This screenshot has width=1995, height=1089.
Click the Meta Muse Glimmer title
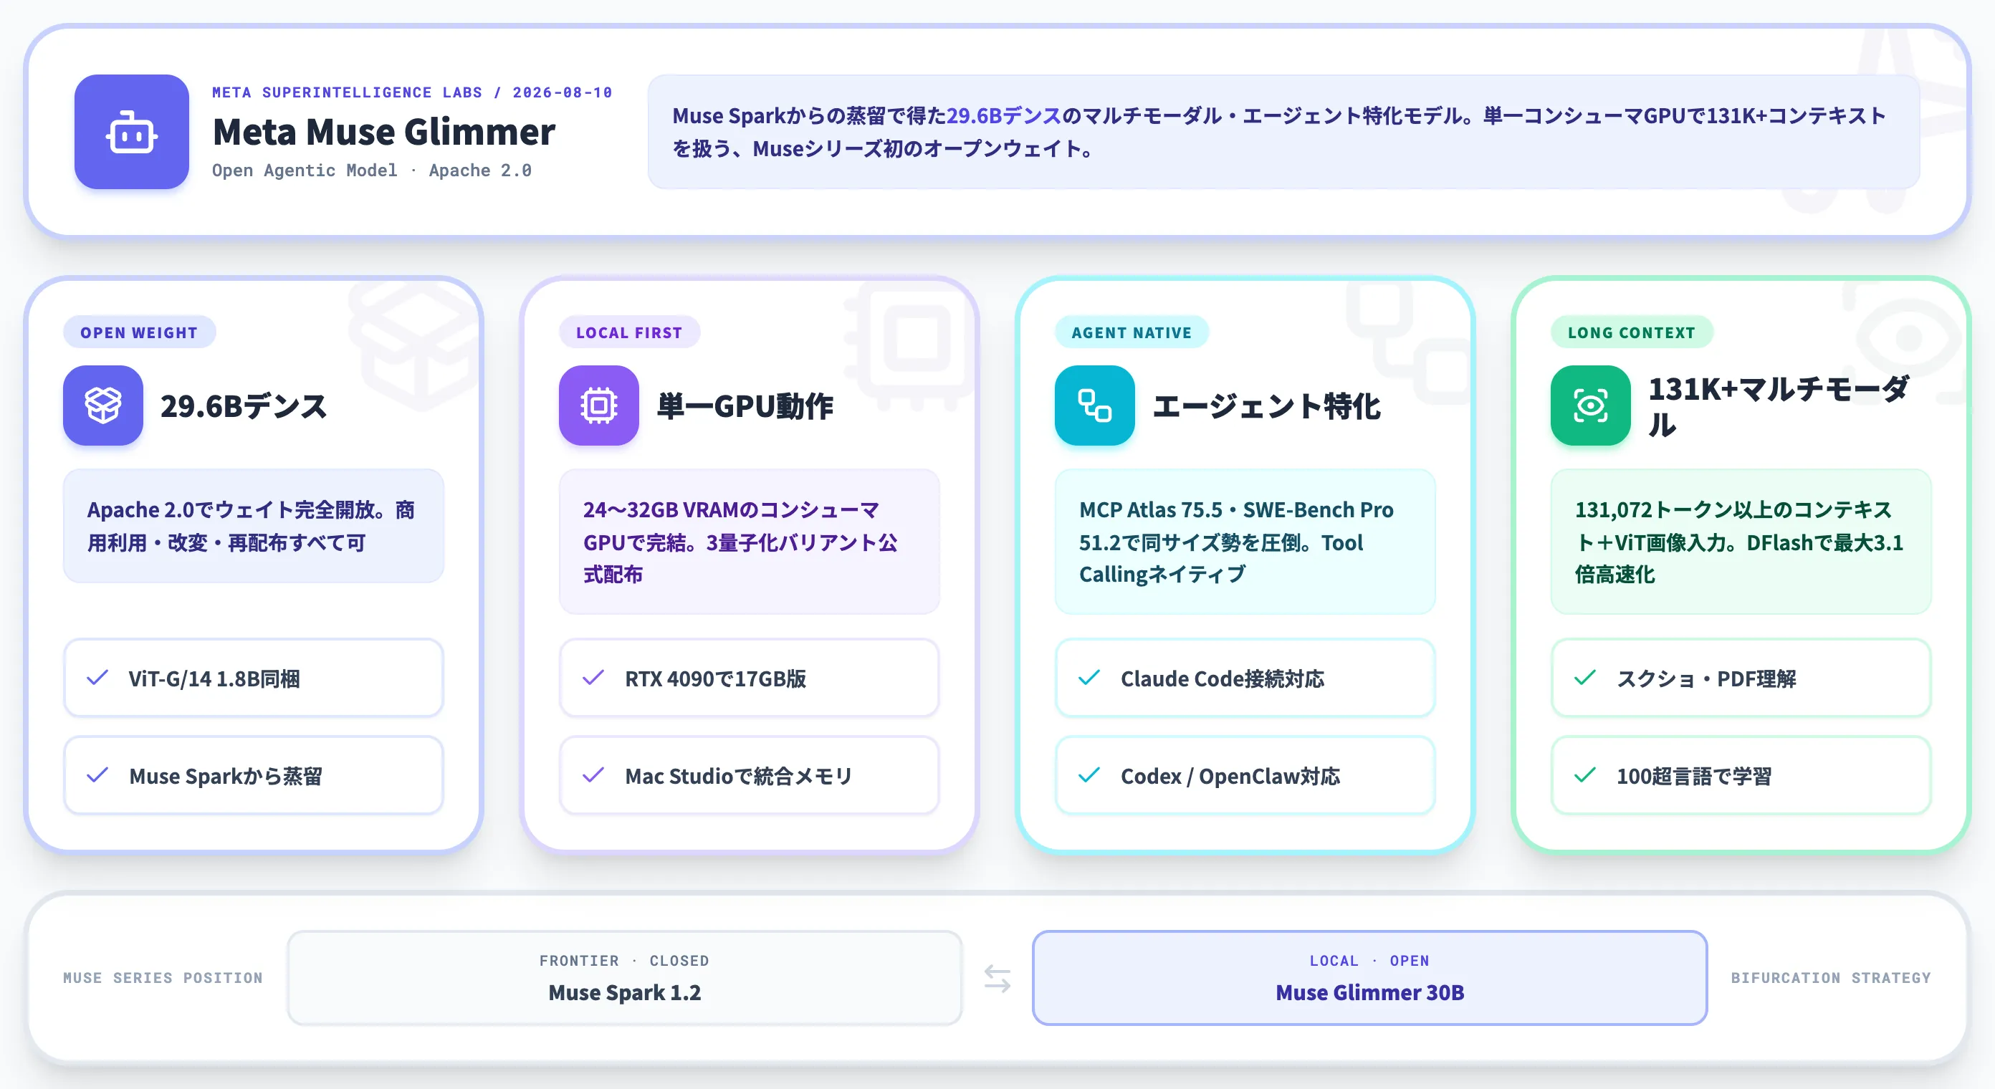(384, 132)
